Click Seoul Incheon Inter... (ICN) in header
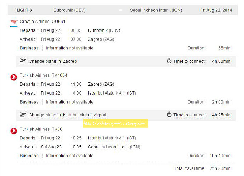244x176 pixels. click(x=156, y=10)
